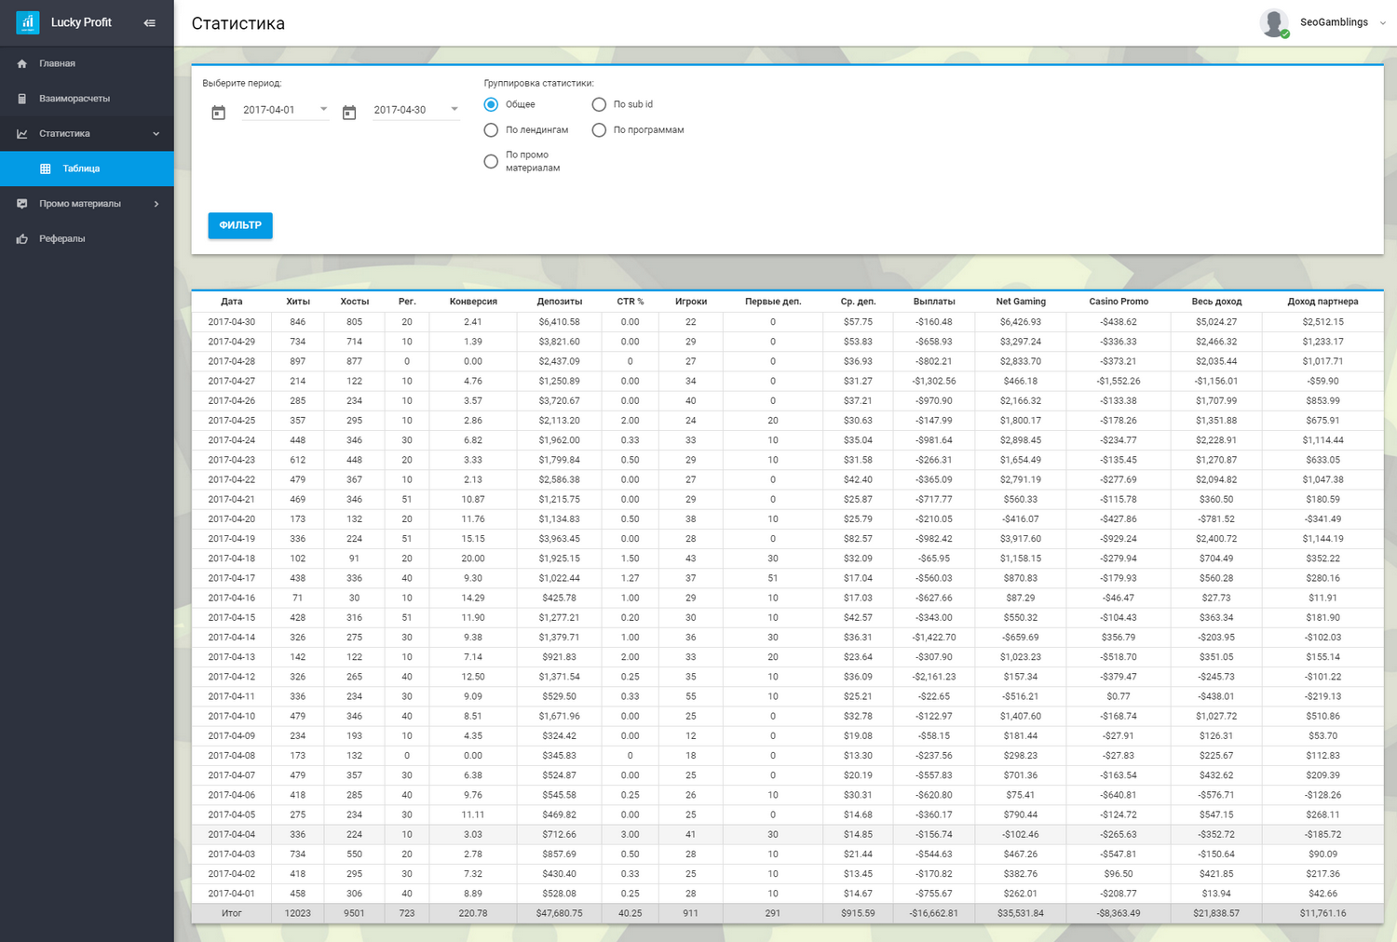Select the По промо материалам radio button
This screenshot has width=1397, height=942.
[491, 161]
